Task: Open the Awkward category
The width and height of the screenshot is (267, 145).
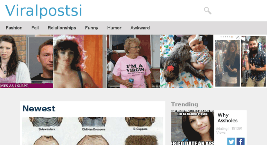Action: (x=140, y=28)
